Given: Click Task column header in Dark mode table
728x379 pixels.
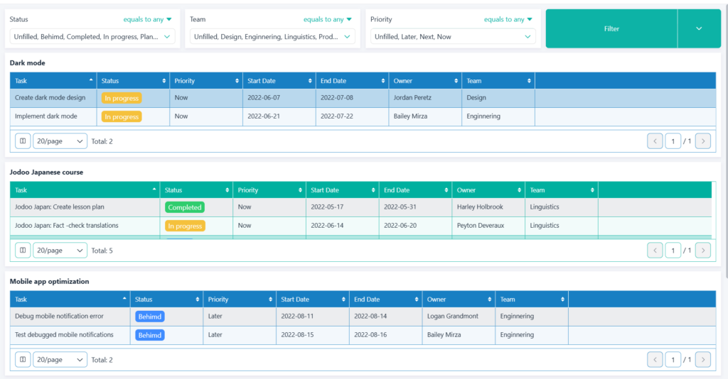Looking at the screenshot, I should (50, 81).
